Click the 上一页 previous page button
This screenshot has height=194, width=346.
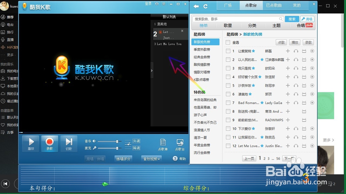pyautogui.click(x=249, y=159)
